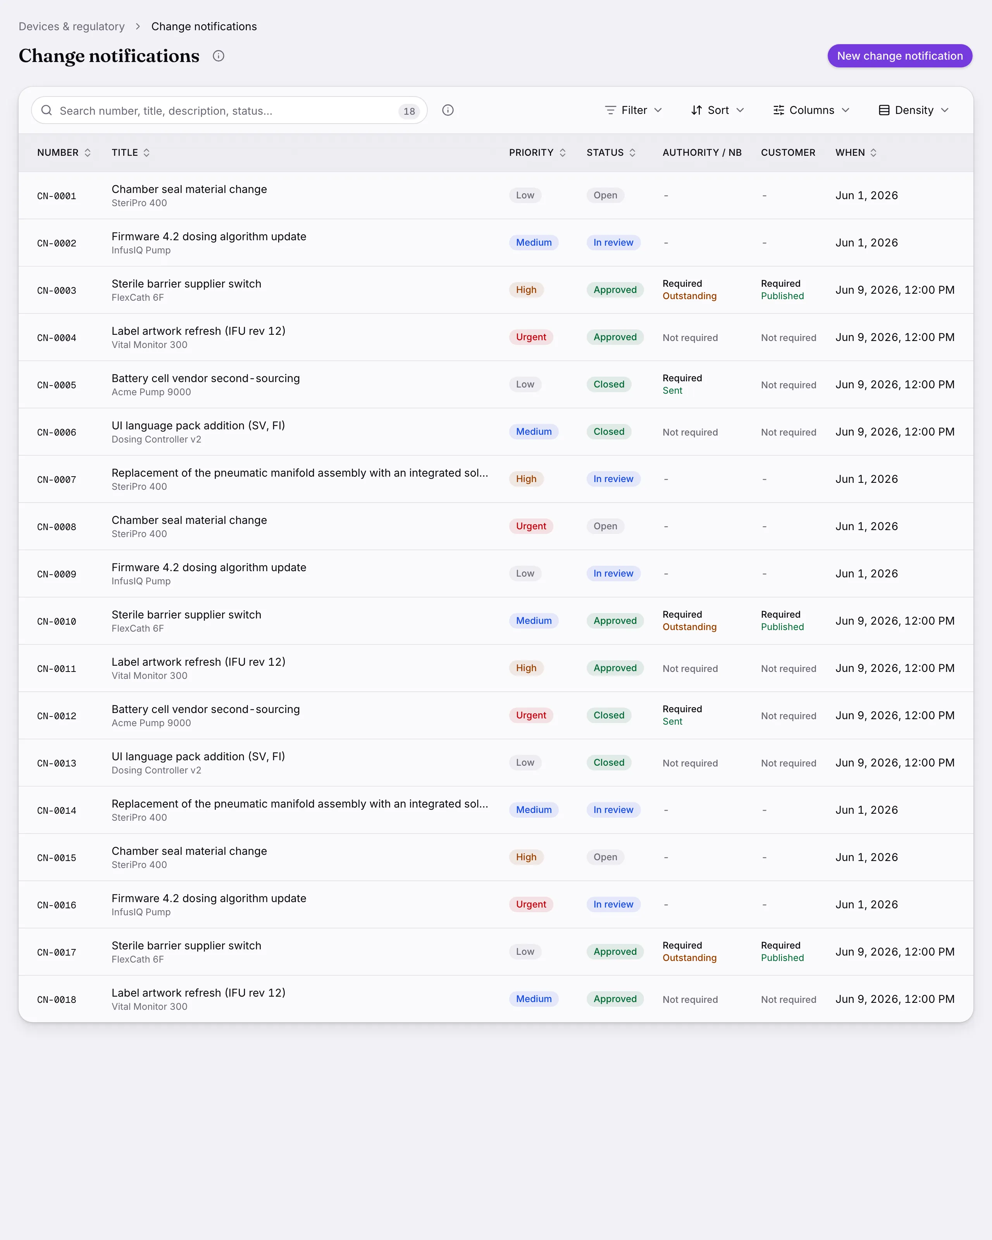This screenshot has width=992, height=1240.
Task: Click Published customer status in CN-0003 row
Action: point(782,296)
